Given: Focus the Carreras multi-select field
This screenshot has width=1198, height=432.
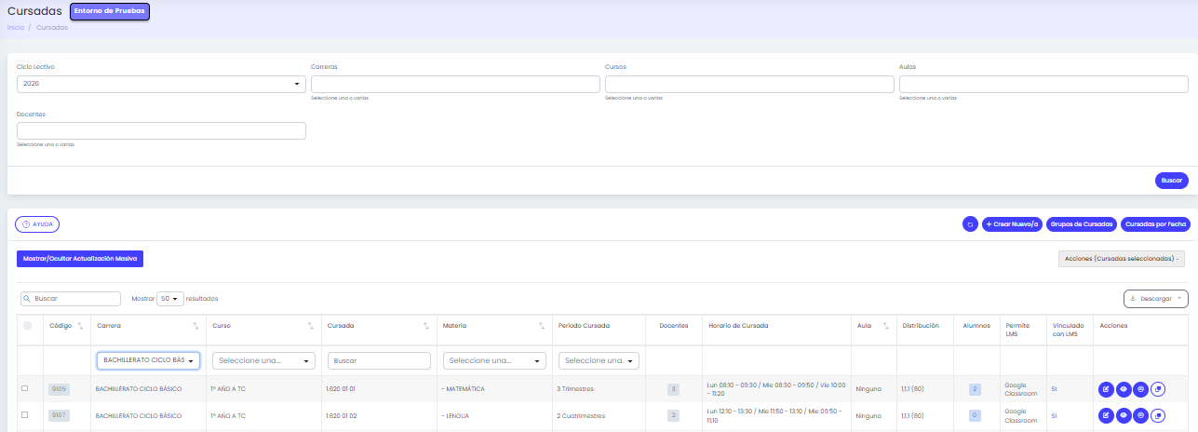Looking at the screenshot, I should tap(455, 84).
